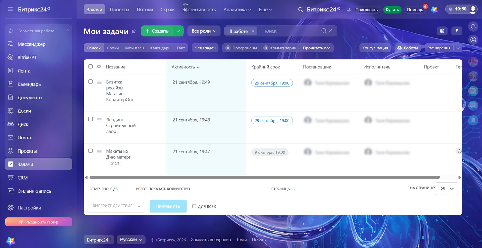
Task: Enable the ДЛЯ ВСЕХ checkbox
Action: [x=194, y=206]
